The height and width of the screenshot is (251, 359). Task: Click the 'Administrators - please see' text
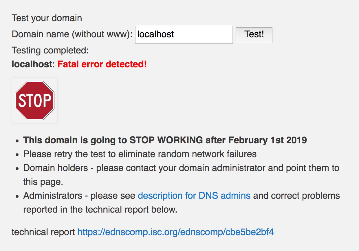point(79,196)
